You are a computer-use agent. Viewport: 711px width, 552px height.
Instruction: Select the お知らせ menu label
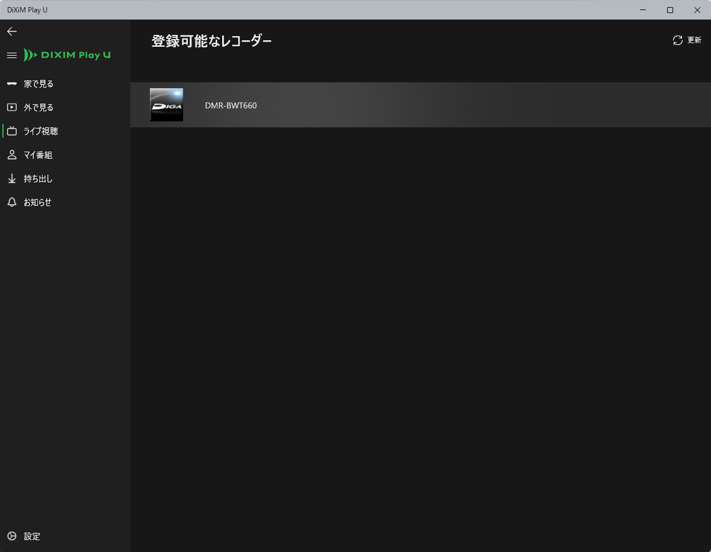(37, 203)
